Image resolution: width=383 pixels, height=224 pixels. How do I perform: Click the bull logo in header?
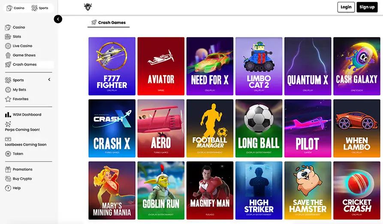(87, 7)
